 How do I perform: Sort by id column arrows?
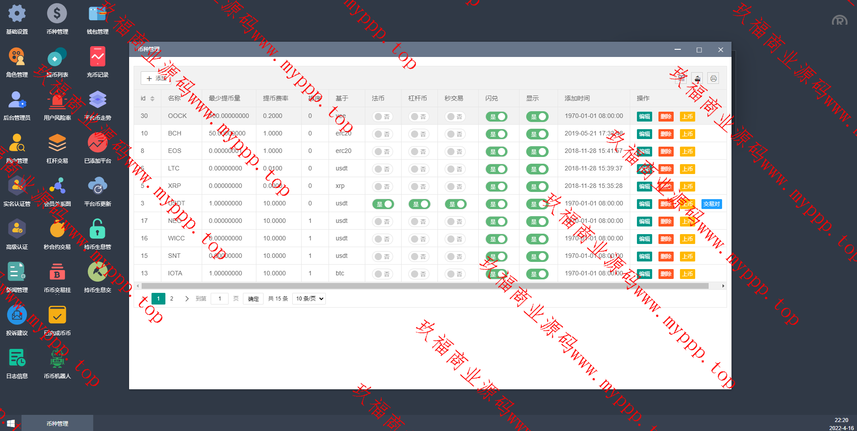tap(152, 99)
